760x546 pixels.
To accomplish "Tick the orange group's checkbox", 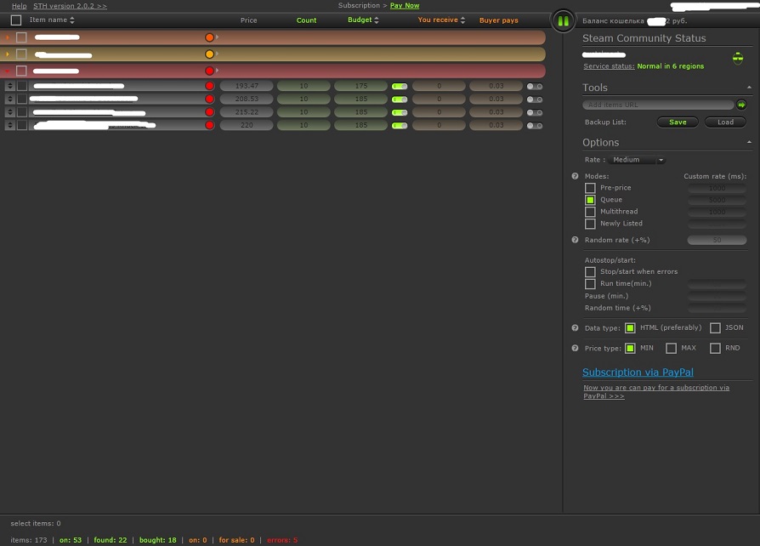I will (21, 37).
